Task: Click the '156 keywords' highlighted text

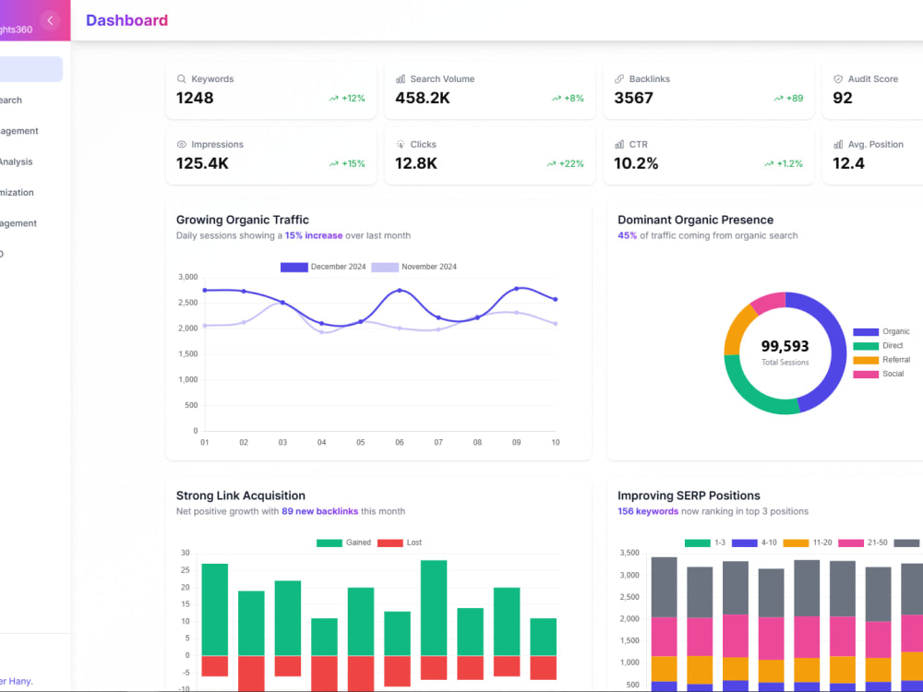Action: coord(648,511)
